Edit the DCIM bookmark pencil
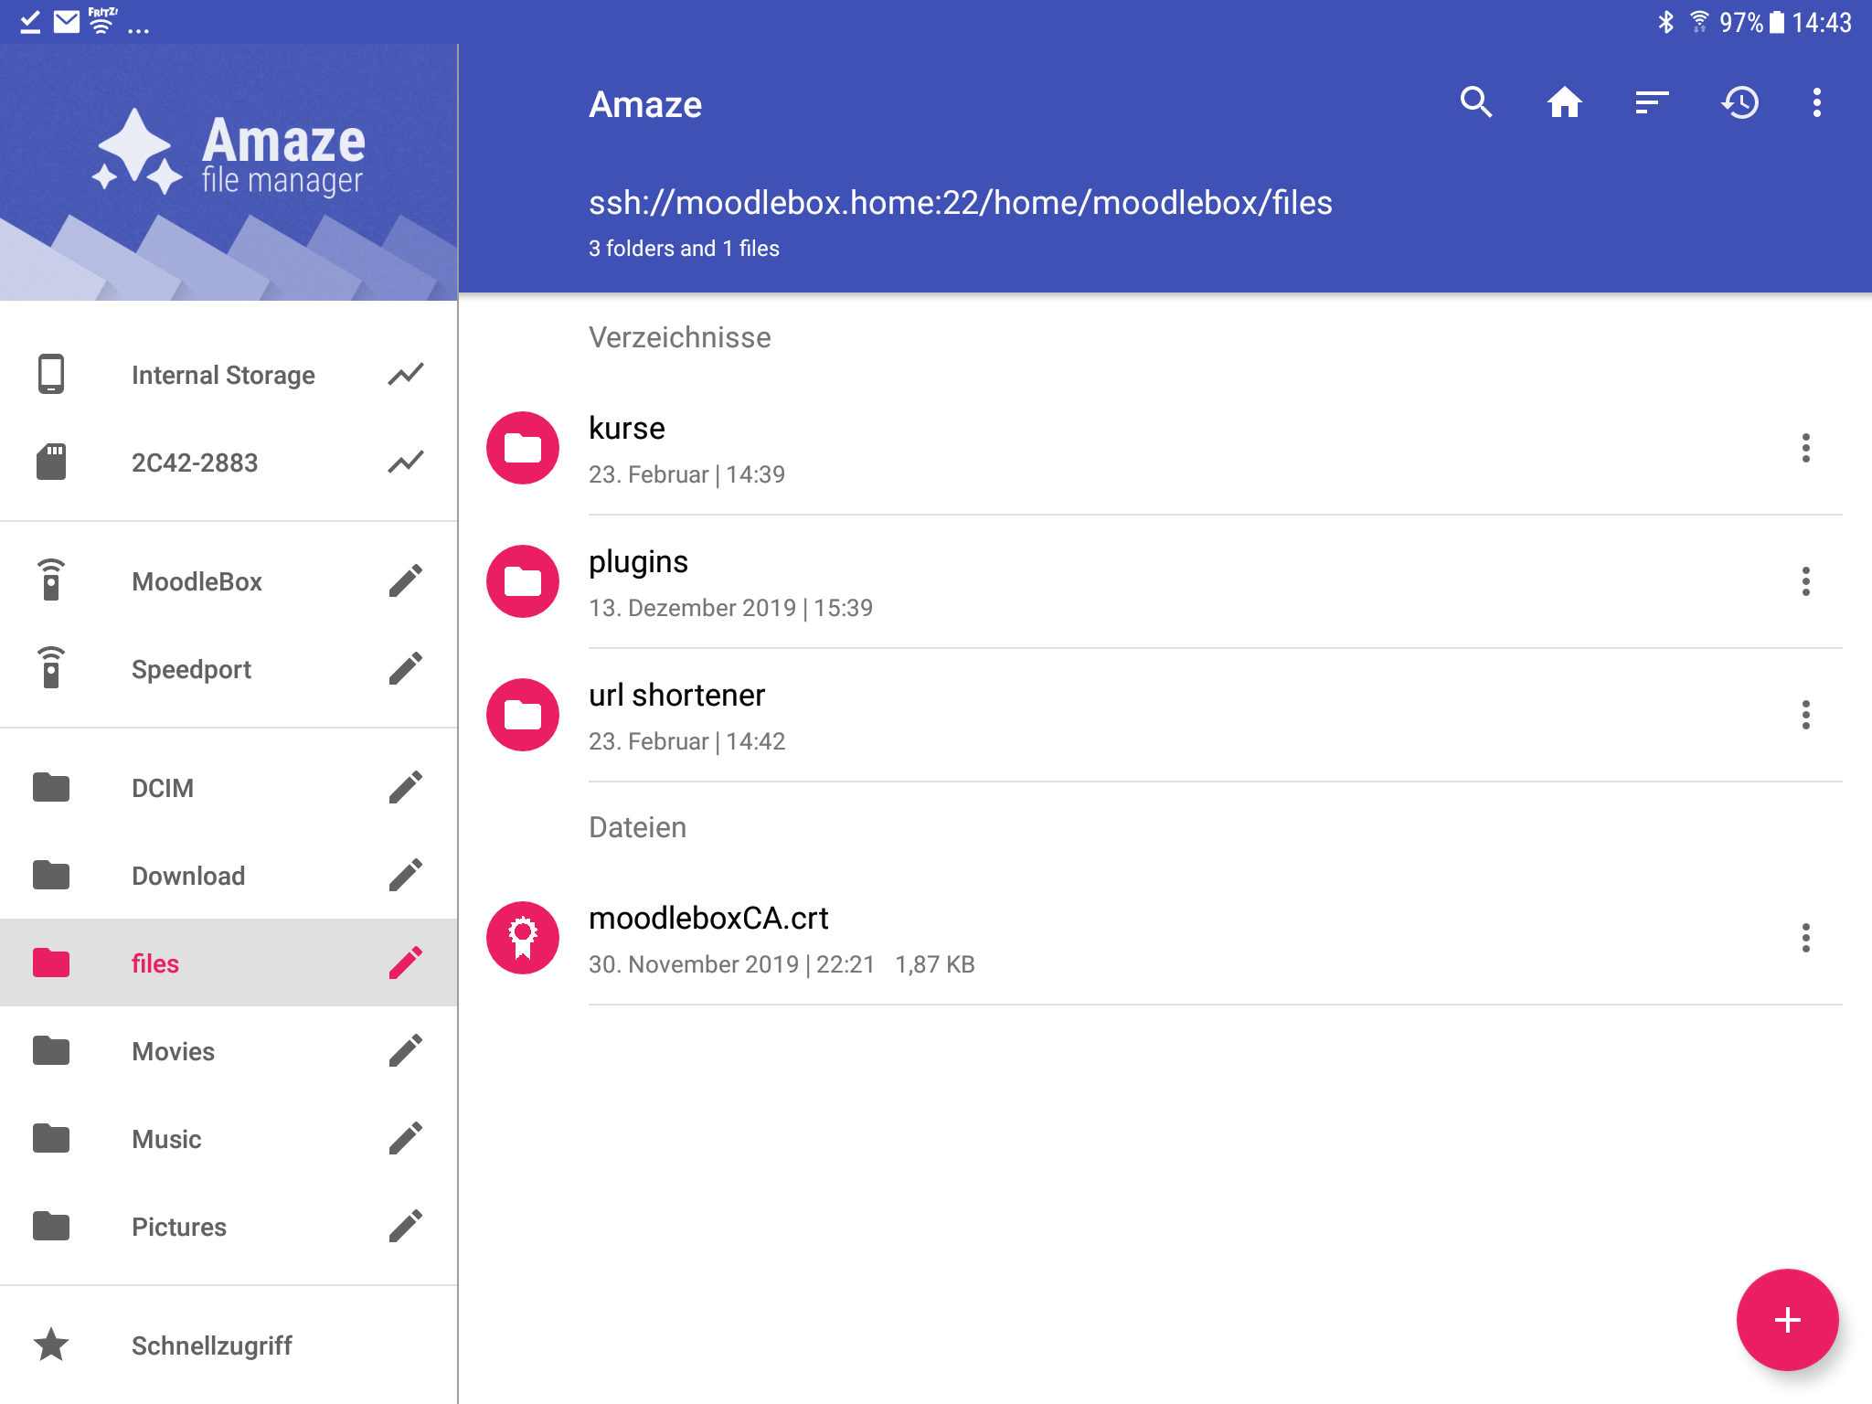Viewport: 1872px width, 1404px height. tap(406, 787)
